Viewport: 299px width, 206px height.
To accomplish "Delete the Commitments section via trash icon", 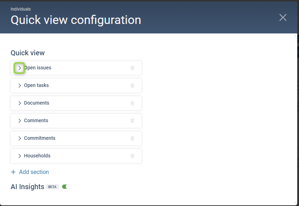I will pyautogui.click(x=132, y=138).
